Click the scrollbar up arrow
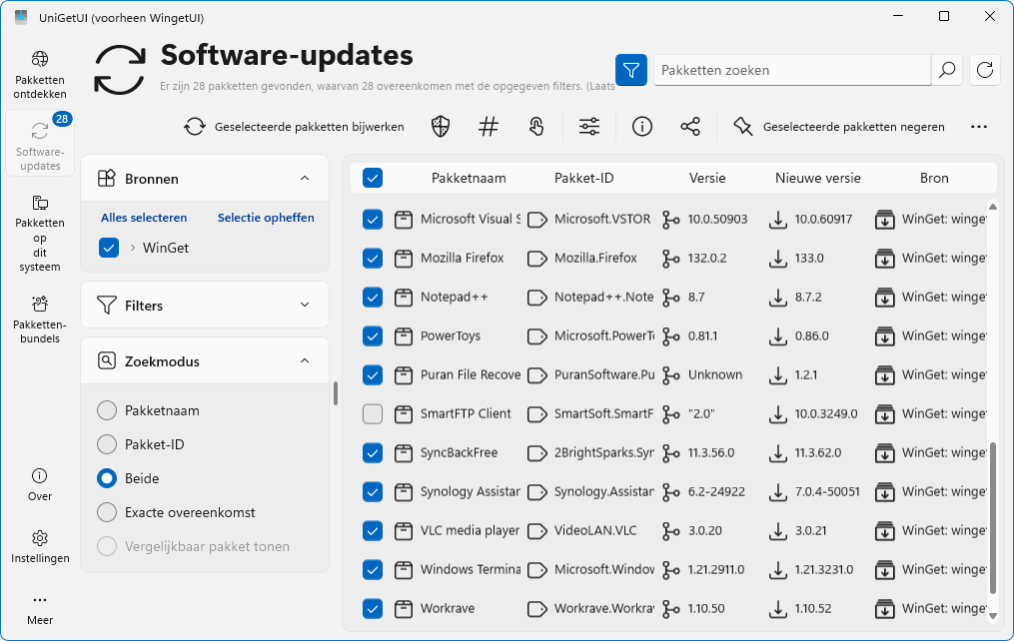 pyautogui.click(x=993, y=207)
